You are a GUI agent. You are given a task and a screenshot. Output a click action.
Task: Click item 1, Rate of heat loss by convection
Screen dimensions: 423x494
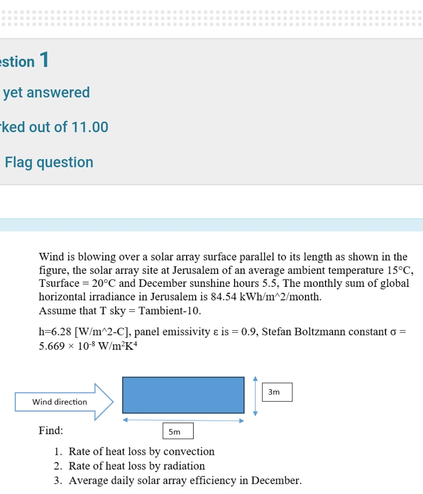point(141,452)
